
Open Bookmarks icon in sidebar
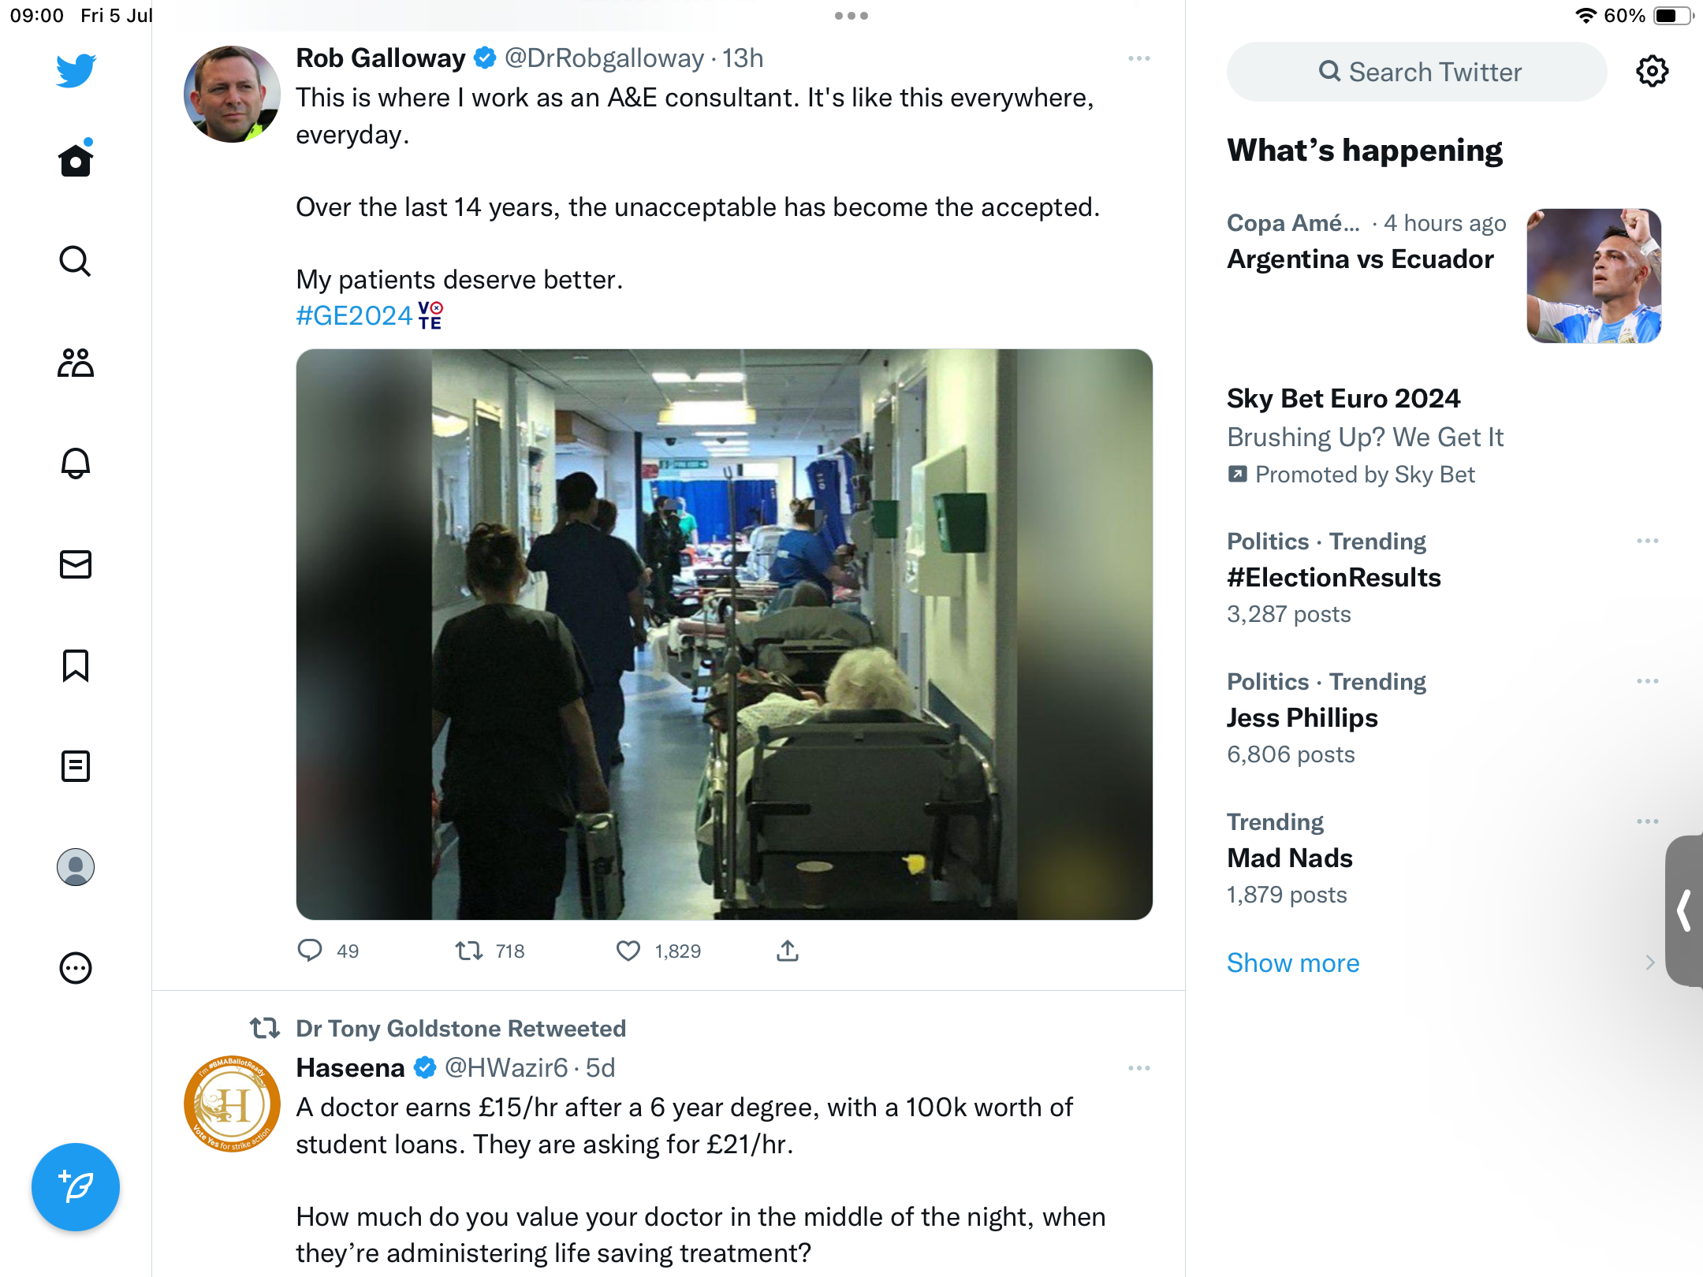76,665
